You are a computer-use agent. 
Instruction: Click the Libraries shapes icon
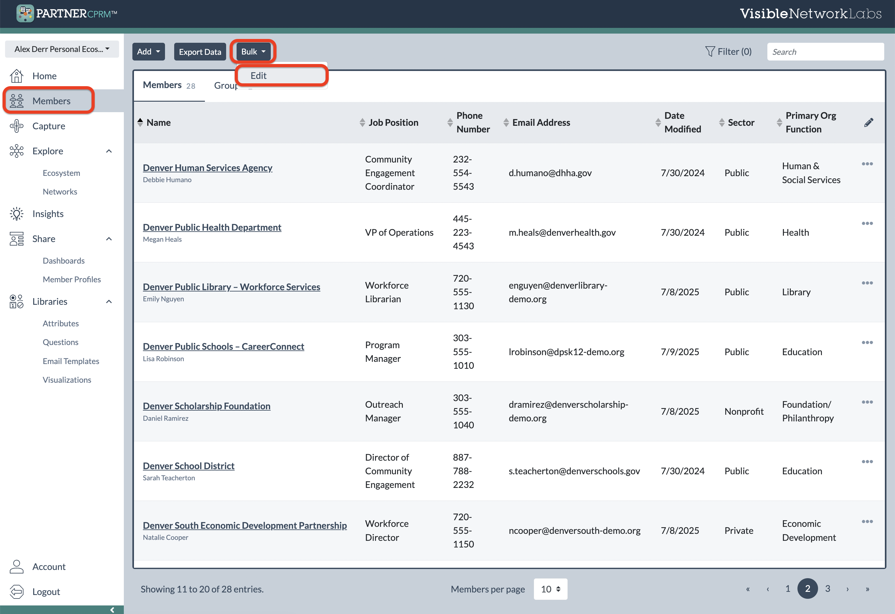tap(16, 302)
